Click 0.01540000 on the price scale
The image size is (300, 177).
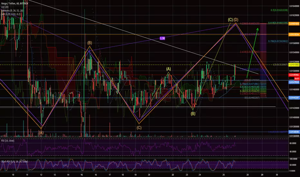294,52
